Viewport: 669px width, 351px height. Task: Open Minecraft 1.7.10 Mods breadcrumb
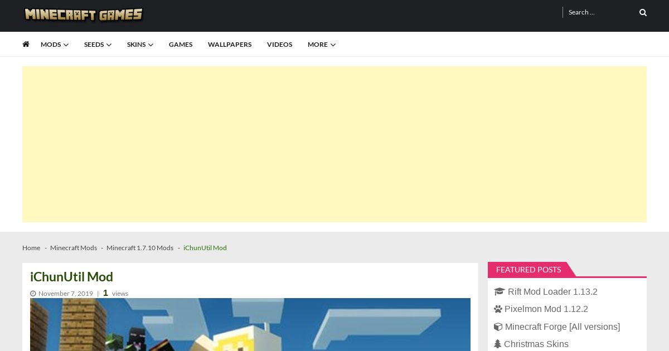click(x=140, y=248)
